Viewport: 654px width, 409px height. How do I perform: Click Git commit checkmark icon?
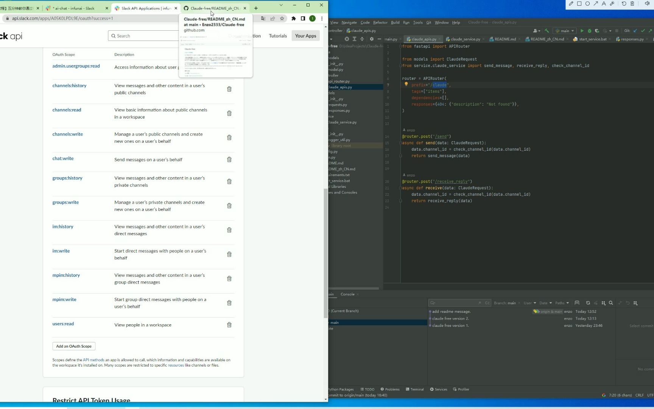coord(643,31)
